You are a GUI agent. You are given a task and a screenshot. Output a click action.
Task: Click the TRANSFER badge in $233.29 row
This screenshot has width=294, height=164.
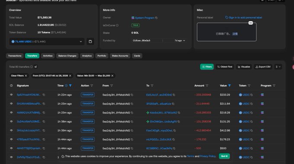pyautogui.click(x=88, y=95)
